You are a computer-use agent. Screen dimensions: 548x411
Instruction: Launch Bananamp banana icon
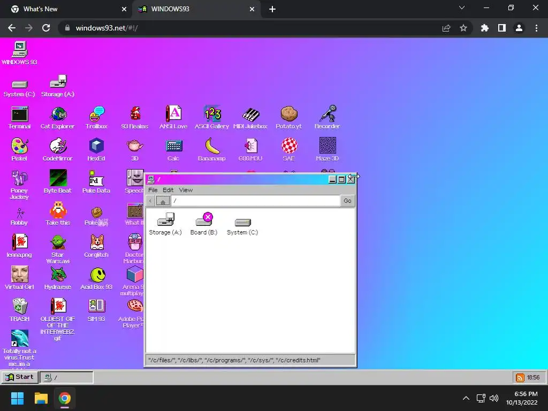click(212, 150)
